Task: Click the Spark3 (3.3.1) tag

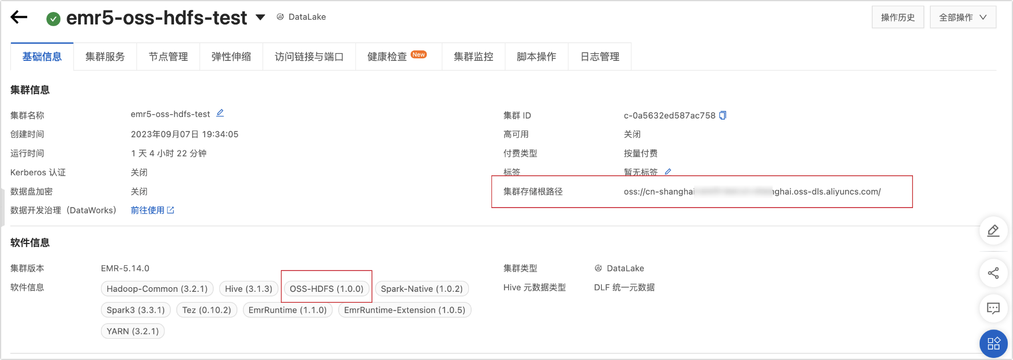Action: [x=135, y=310]
